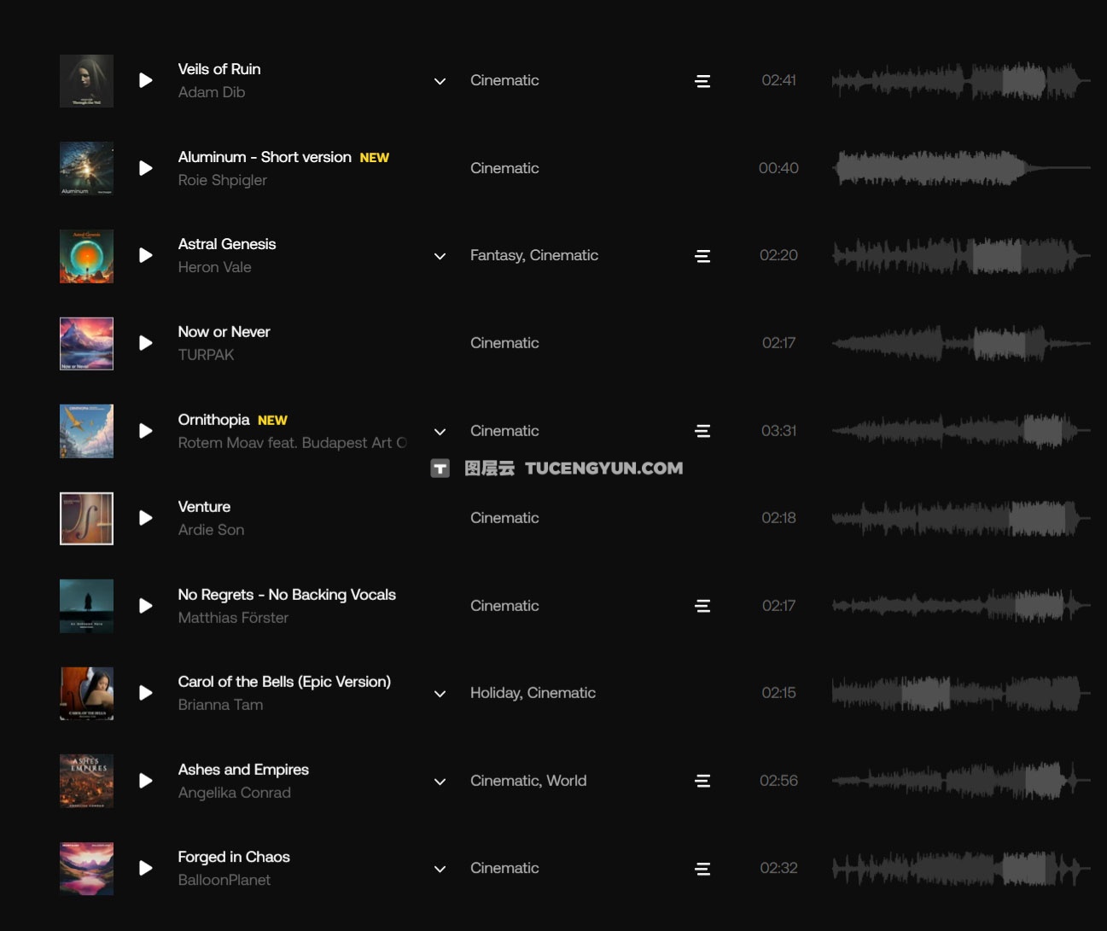This screenshot has height=931, width=1107.
Task: Select the Holiday, Cinematic genre tag
Action: (533, 693)
